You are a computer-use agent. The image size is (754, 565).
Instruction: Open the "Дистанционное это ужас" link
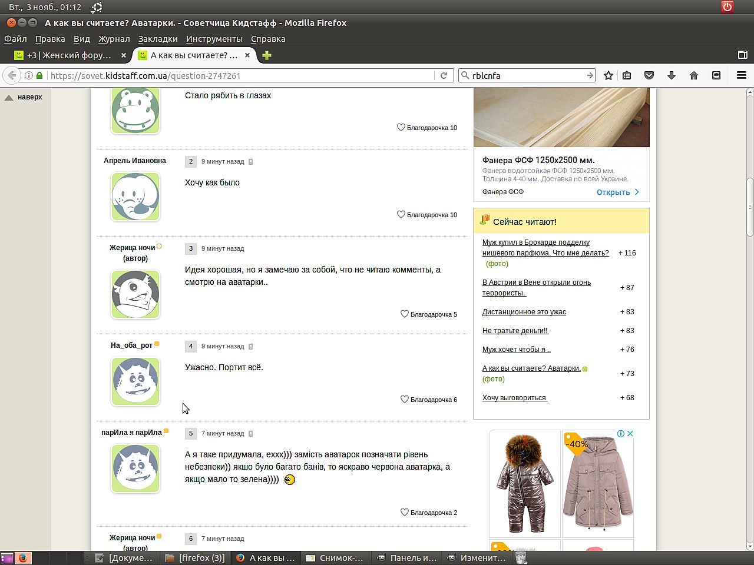pyautogui.click(x=524, y=312)
